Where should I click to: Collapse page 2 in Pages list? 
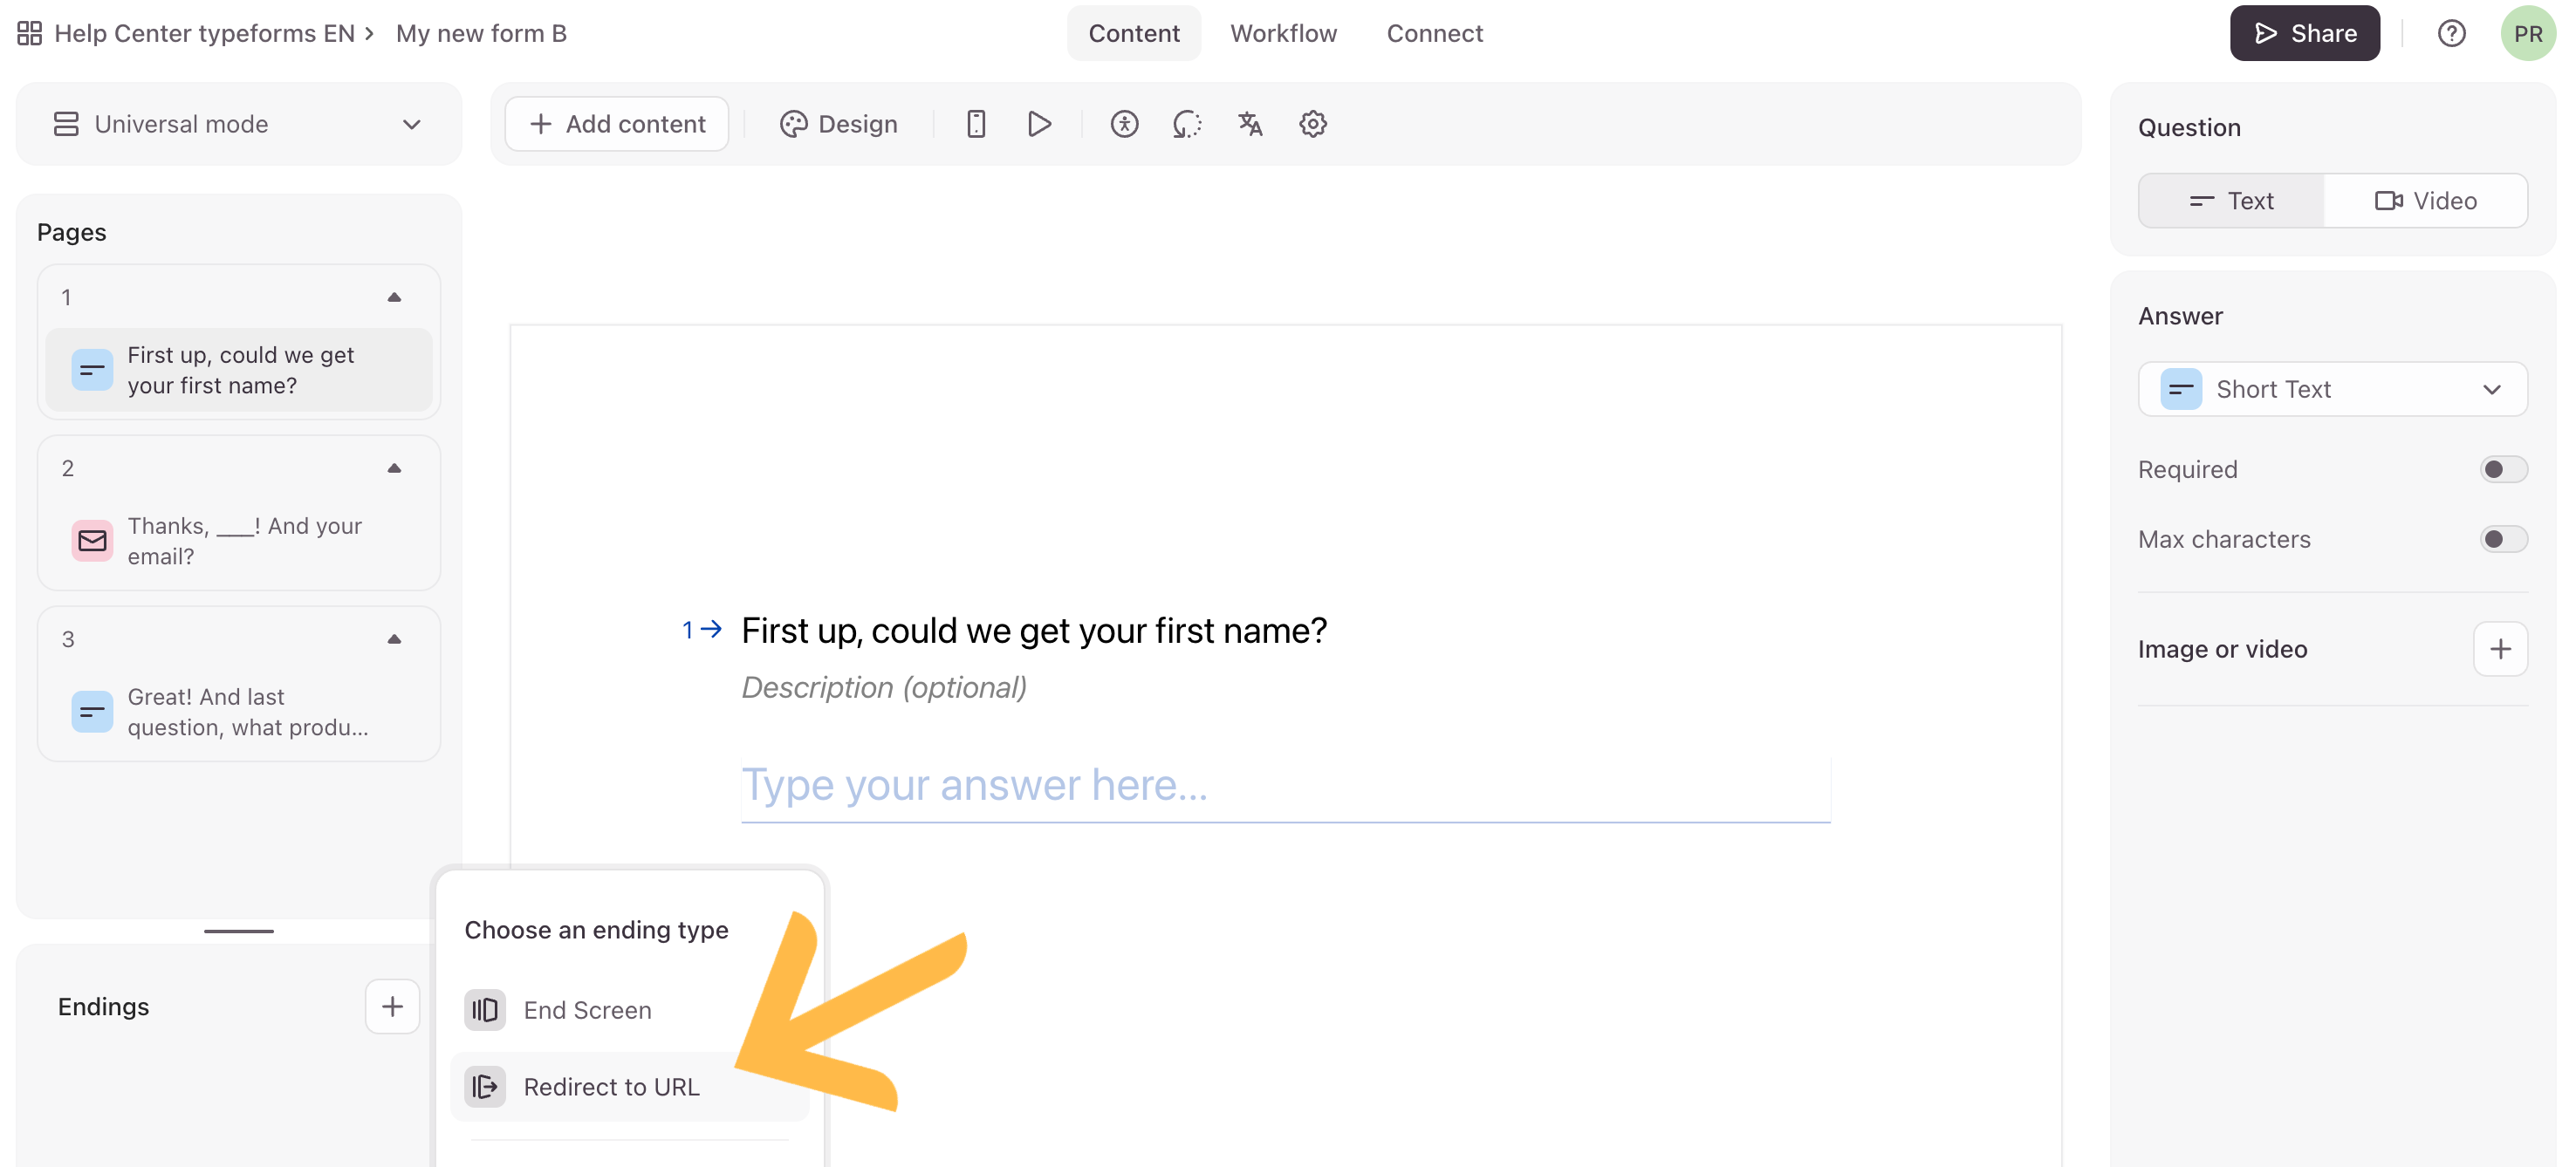tap(394, 467)
